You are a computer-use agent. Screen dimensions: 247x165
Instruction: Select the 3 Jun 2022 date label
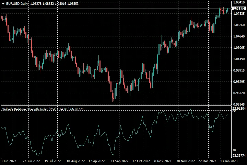coord(9,161)
